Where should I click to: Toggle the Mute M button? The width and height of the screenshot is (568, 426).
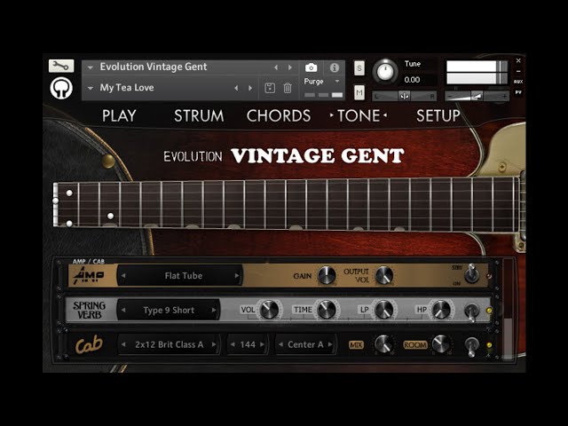[359, 92]
